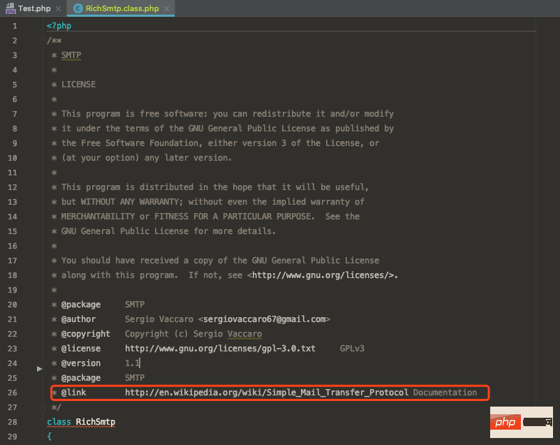Click "Free Software Foundation" on line 9
560x445 pixels.
coord(139,143)
